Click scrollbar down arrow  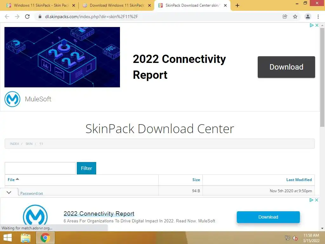[322, 228]
